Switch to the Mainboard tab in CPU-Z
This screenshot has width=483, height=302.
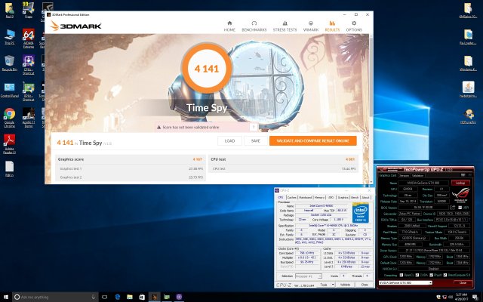pyautogui.click(x=302, y=196)
